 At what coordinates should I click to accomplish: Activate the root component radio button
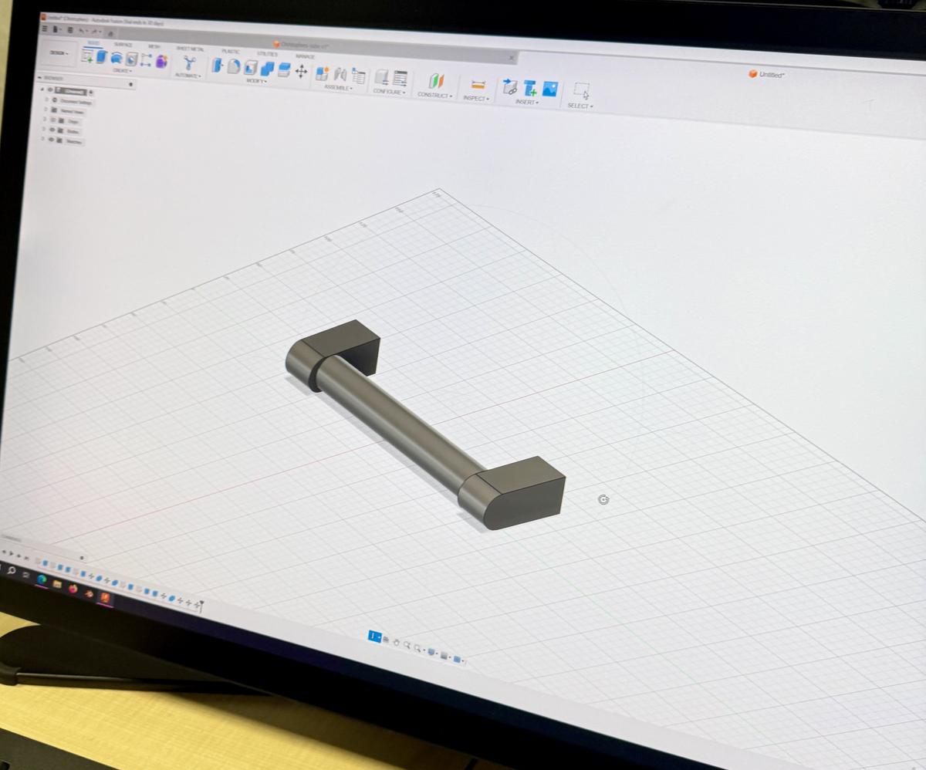point(92,92)
